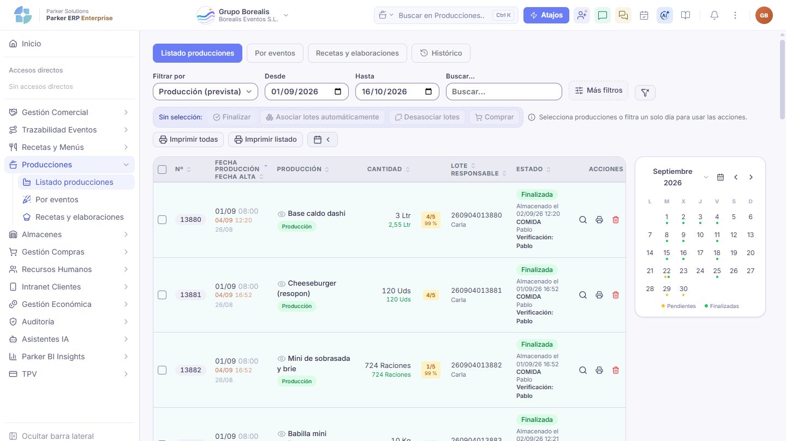Toggle eye icon next to Cheeseburger (resopon)
The width and height of the screenshot is (786, 441).
tap(282, 284)
